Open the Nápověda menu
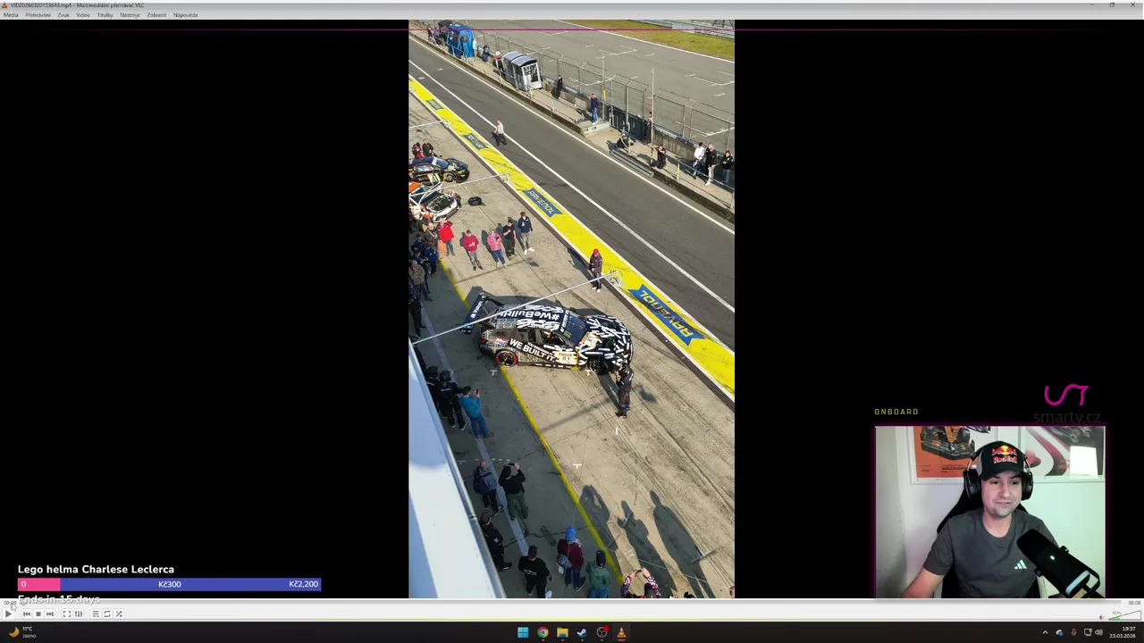This screenshot has width=1144, height=643. click(186, 15)
